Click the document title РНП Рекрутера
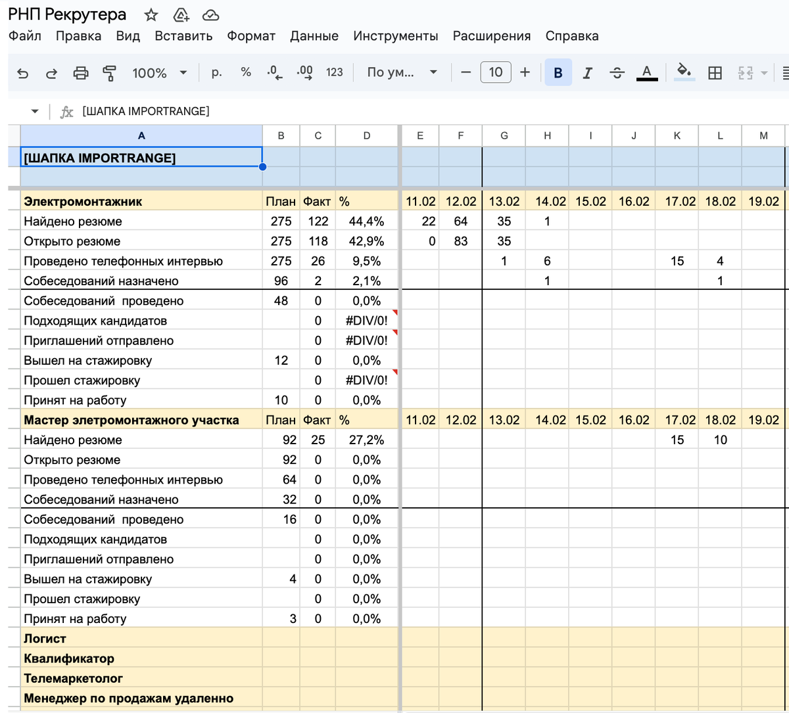The width and height of the screenshot is (789, 713). [x=67, y=14]
